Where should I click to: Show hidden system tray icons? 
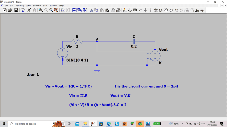182,124
